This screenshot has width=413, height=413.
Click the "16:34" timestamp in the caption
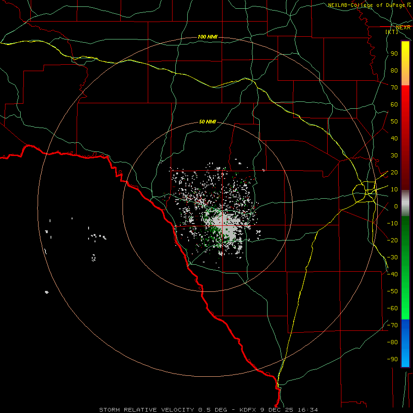[307, 410]
